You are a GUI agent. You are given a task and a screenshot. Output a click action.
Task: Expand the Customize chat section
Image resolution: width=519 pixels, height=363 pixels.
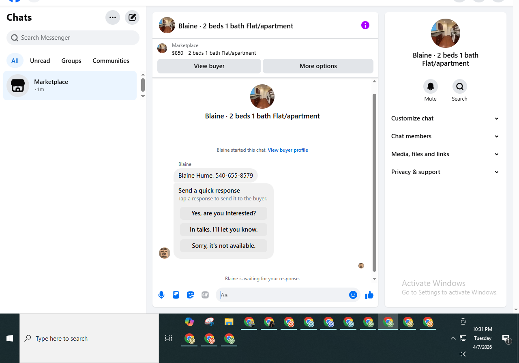click(x=446, y=118)
